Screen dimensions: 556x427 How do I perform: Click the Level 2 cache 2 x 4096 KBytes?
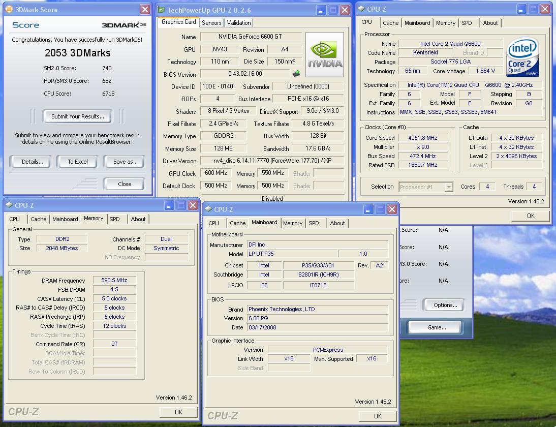[517, 156]
